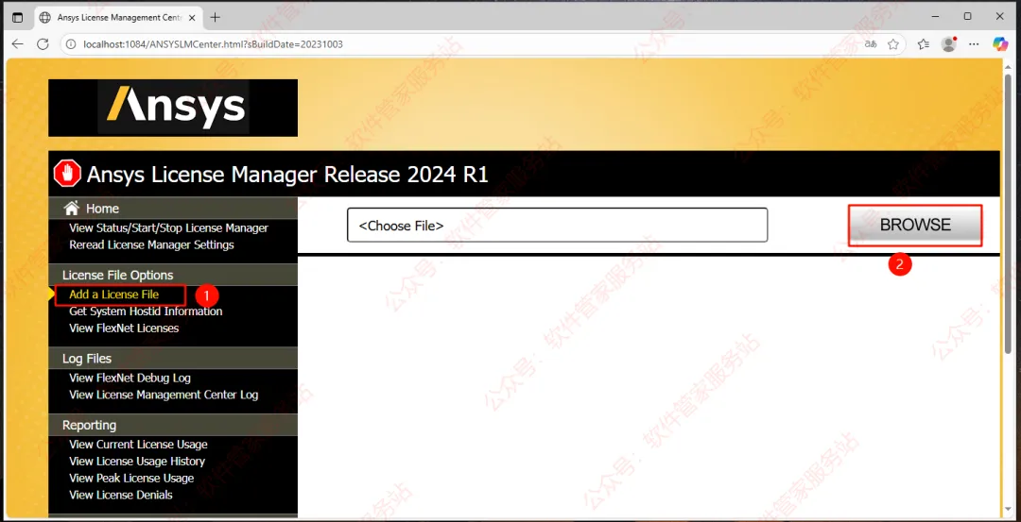The image size is (1021, 522).
Task: Select the License File Options header
Action: 118,275
